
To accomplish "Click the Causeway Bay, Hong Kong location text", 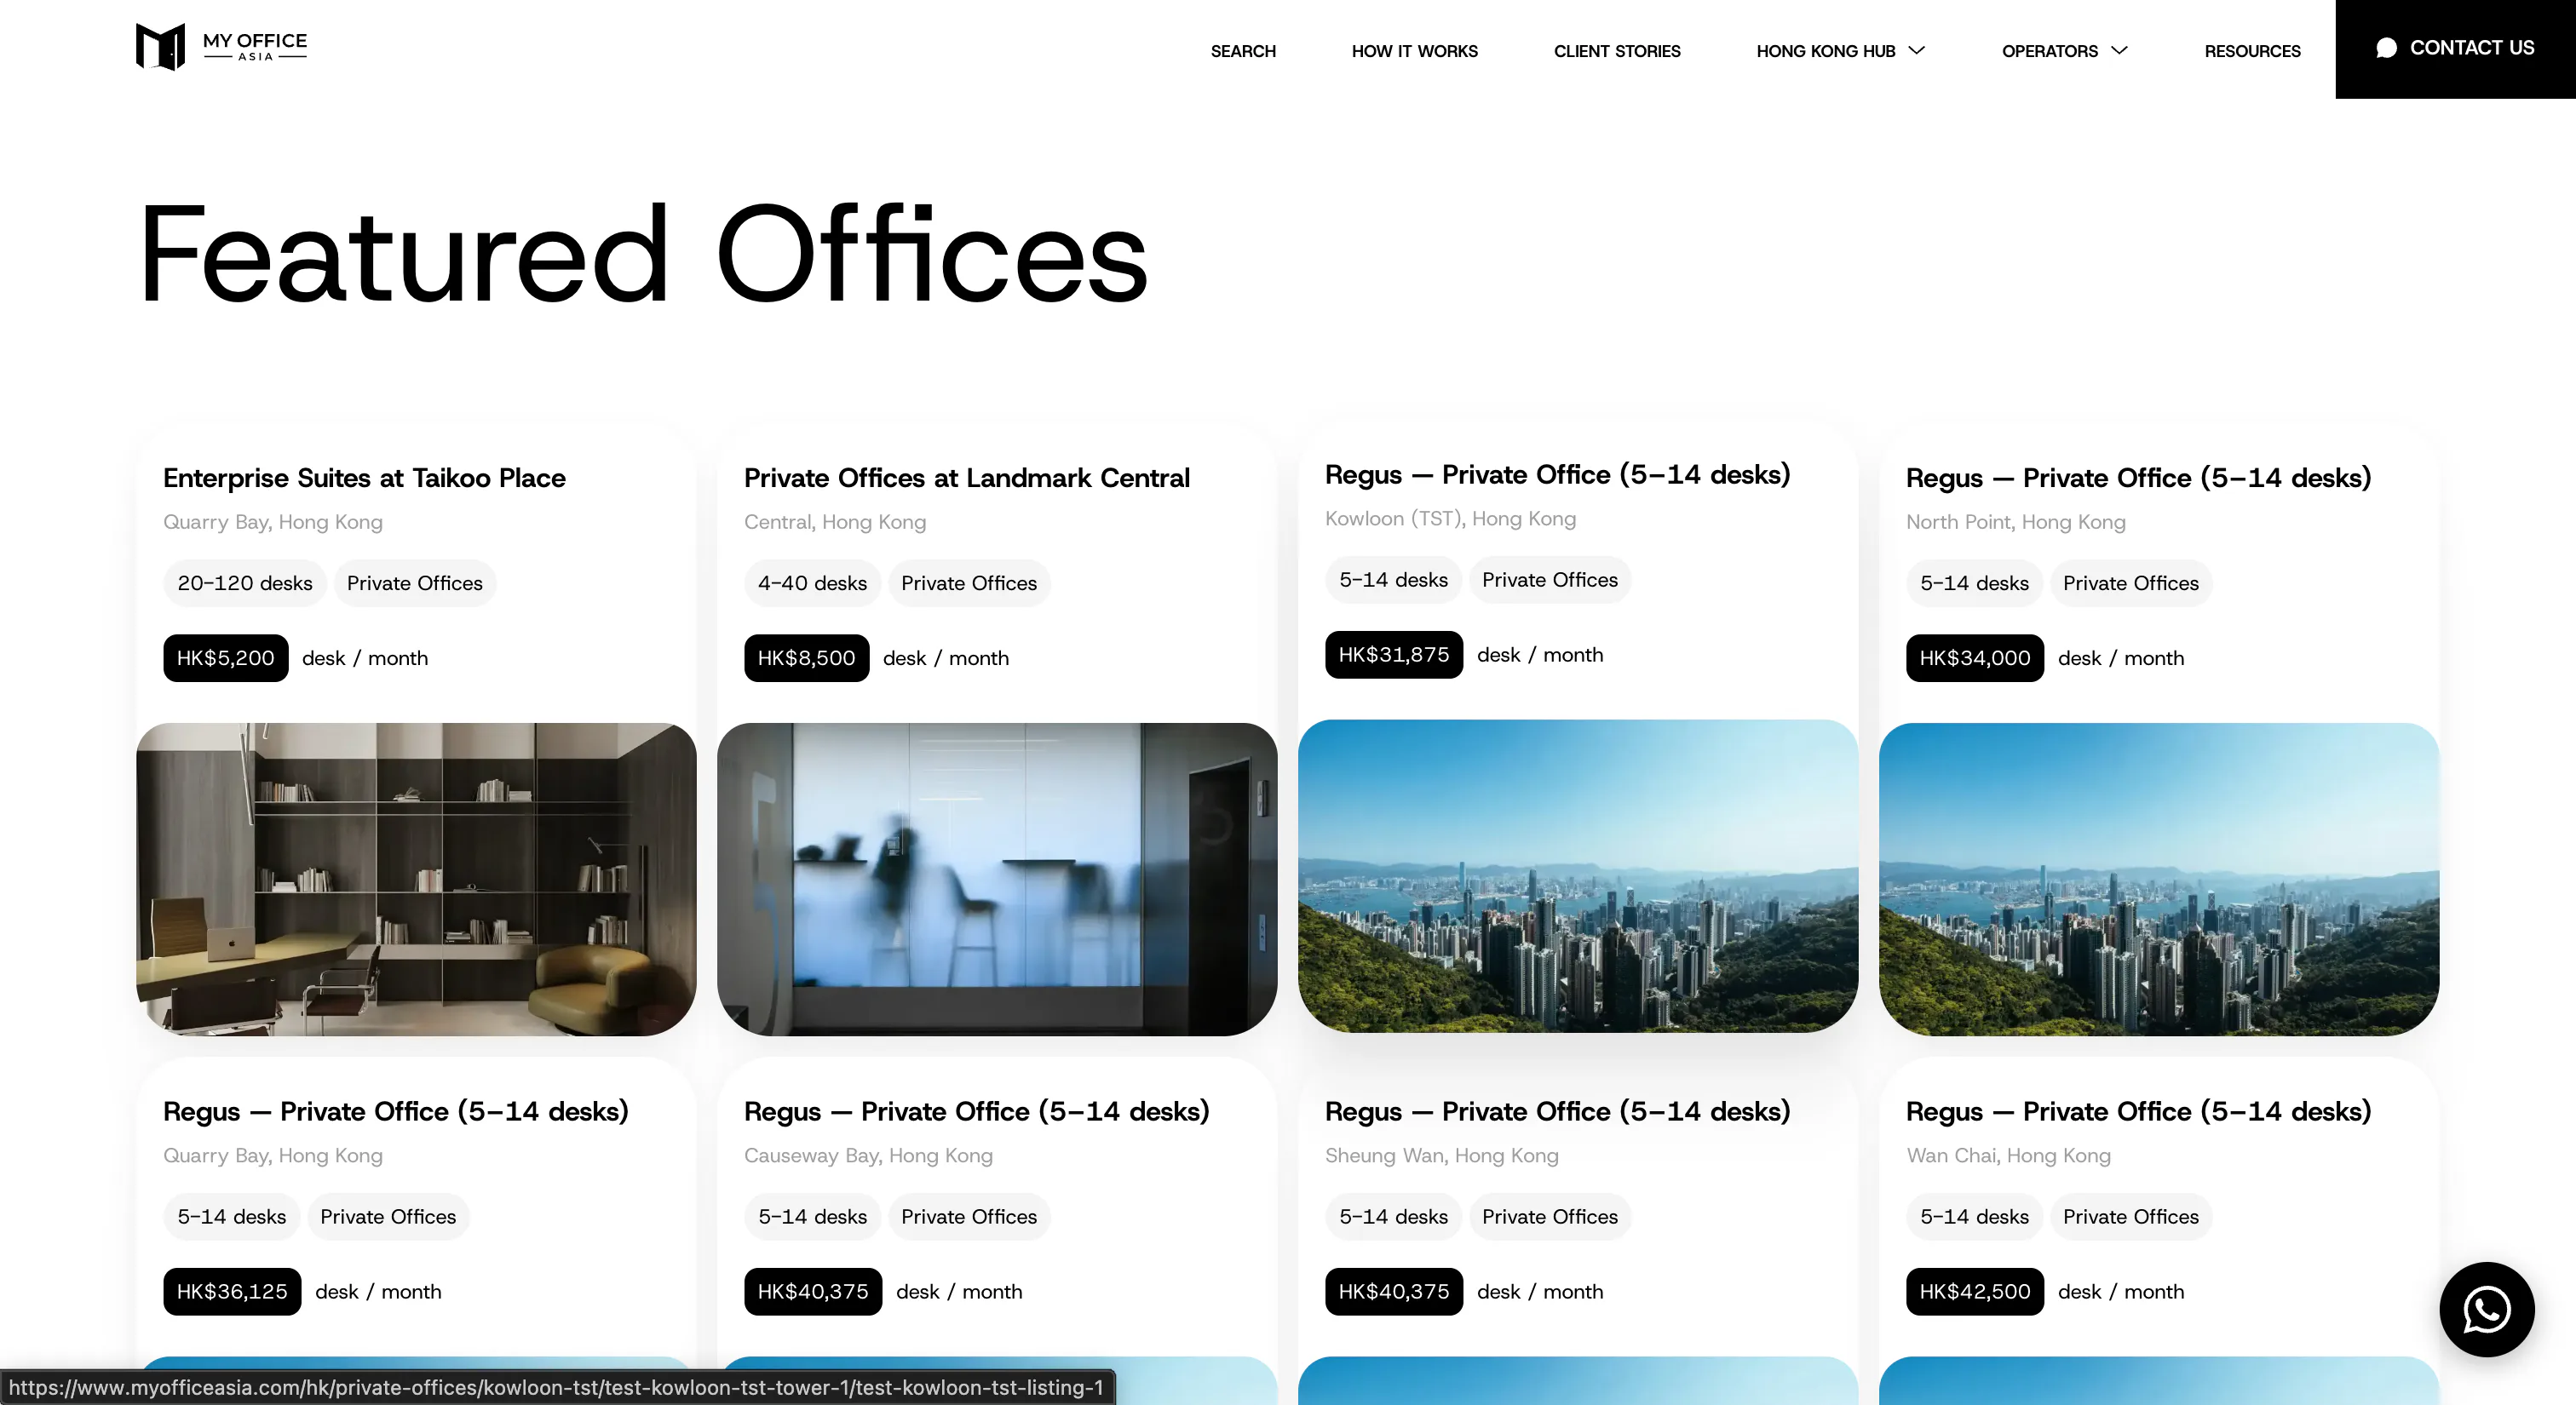I will [868, 1156].
